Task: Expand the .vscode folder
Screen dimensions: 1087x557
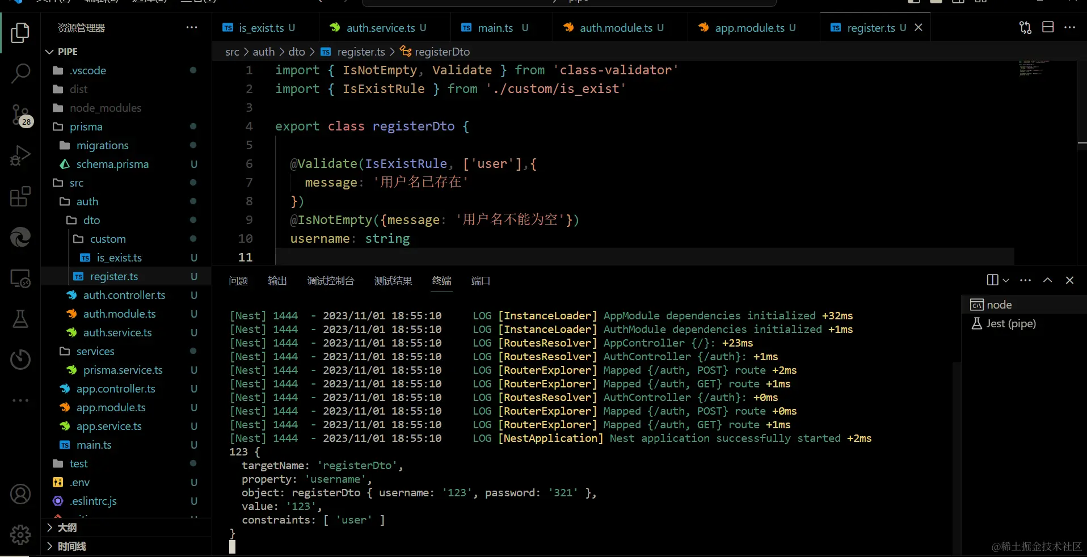Action: [127, 70]
